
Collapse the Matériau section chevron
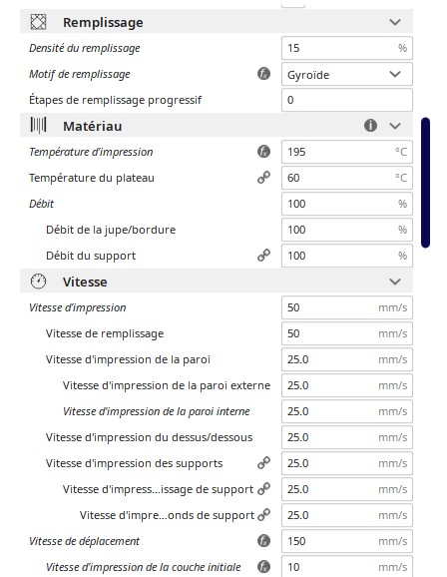pyautogui.click(x=395, y=126)
